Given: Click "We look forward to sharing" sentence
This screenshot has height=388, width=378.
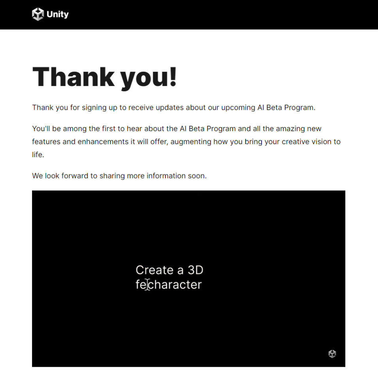Looking at the screenshot, I should pyautogui.click(x=119, y=176).
